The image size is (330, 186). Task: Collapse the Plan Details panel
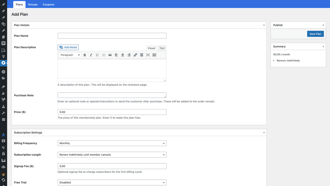tap(264, 25)
